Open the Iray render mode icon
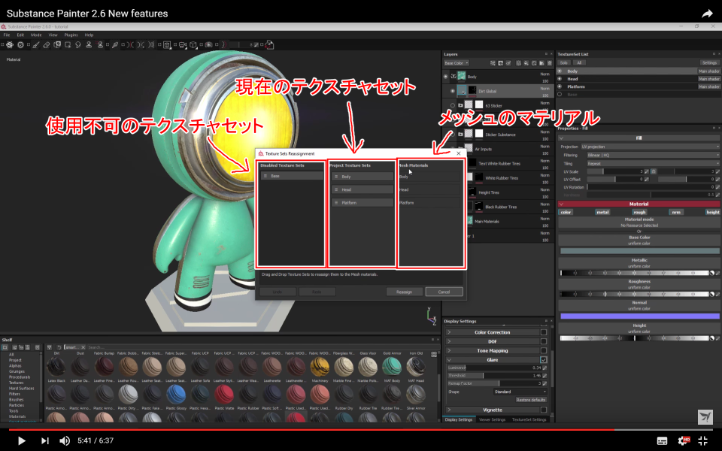 (x=208, y=44)
